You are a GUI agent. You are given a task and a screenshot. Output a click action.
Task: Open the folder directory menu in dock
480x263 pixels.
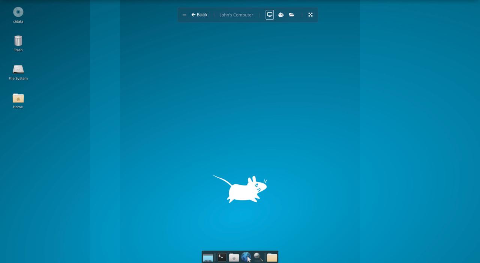[272, 257]
